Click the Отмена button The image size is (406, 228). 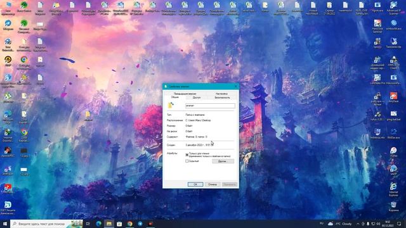click(x=213, y=184)
